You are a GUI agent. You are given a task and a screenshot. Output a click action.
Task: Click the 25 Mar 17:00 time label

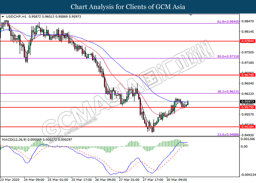82,180
